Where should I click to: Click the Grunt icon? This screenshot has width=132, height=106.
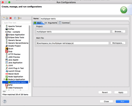point(7,49)
